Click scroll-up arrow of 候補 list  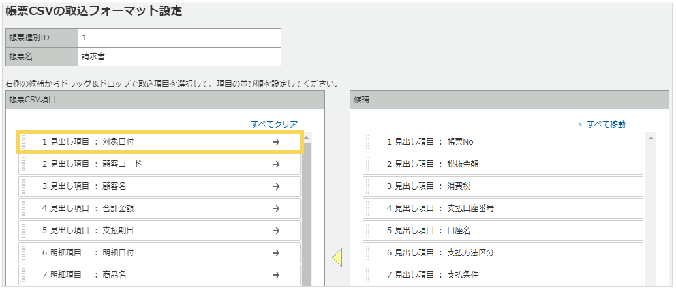tap(651, 138)
